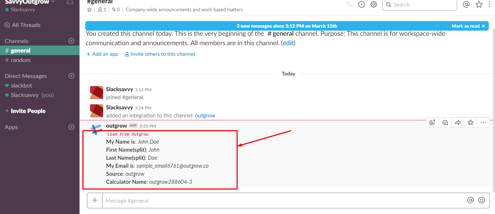495x214 pixels.
Task: Click the Lead from Outgrow text
Action: point(128,134)
